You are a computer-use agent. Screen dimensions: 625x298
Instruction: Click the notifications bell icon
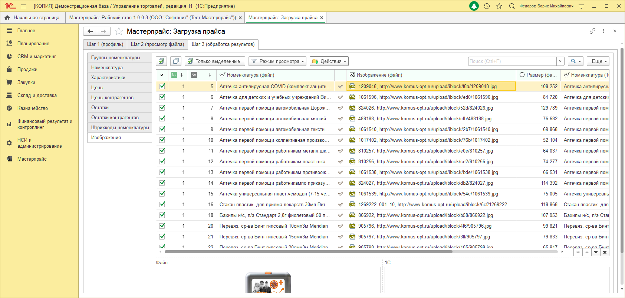(474, 6)
